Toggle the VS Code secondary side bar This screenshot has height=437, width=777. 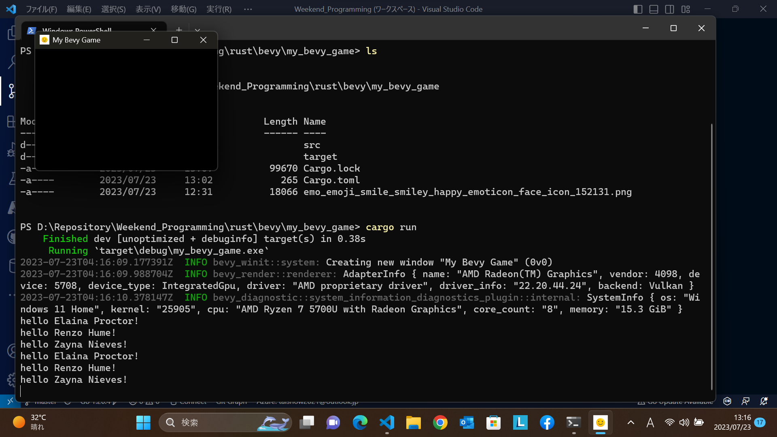[669, 9]
